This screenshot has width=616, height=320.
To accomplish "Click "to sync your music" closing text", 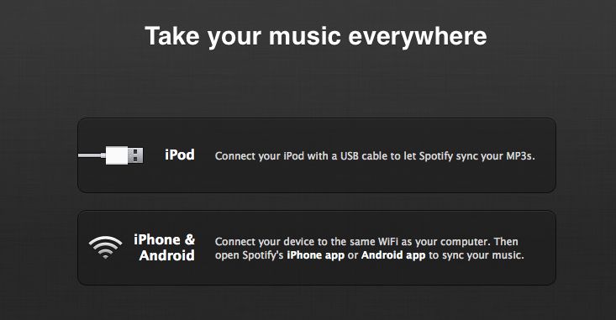I will tap(476, 255).
